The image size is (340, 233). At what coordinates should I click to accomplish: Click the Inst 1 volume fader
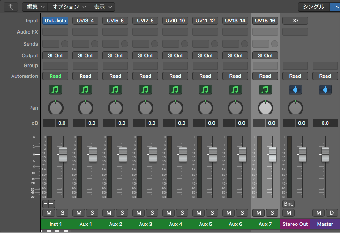click(63, 155)
